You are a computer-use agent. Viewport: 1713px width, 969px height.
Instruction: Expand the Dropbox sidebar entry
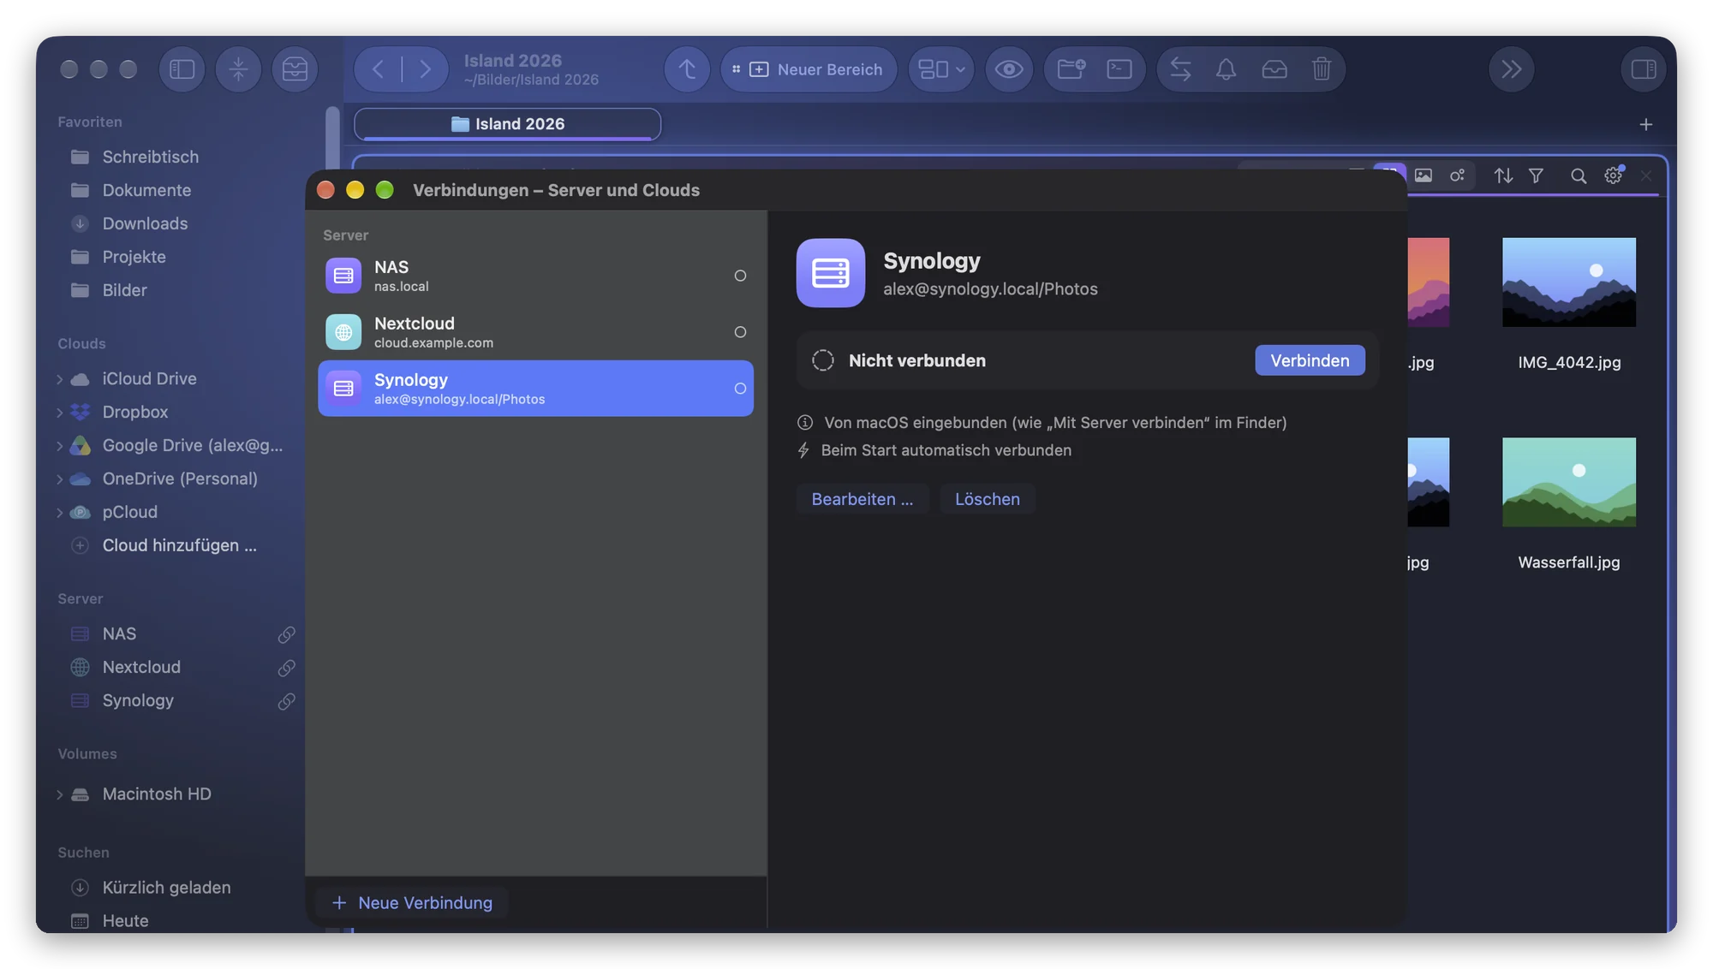coord(60,413)
